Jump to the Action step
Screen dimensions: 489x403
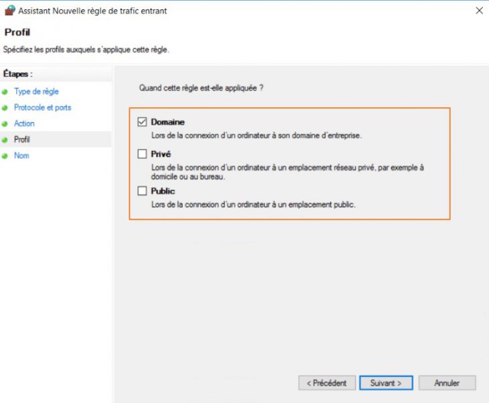[24, 123]
